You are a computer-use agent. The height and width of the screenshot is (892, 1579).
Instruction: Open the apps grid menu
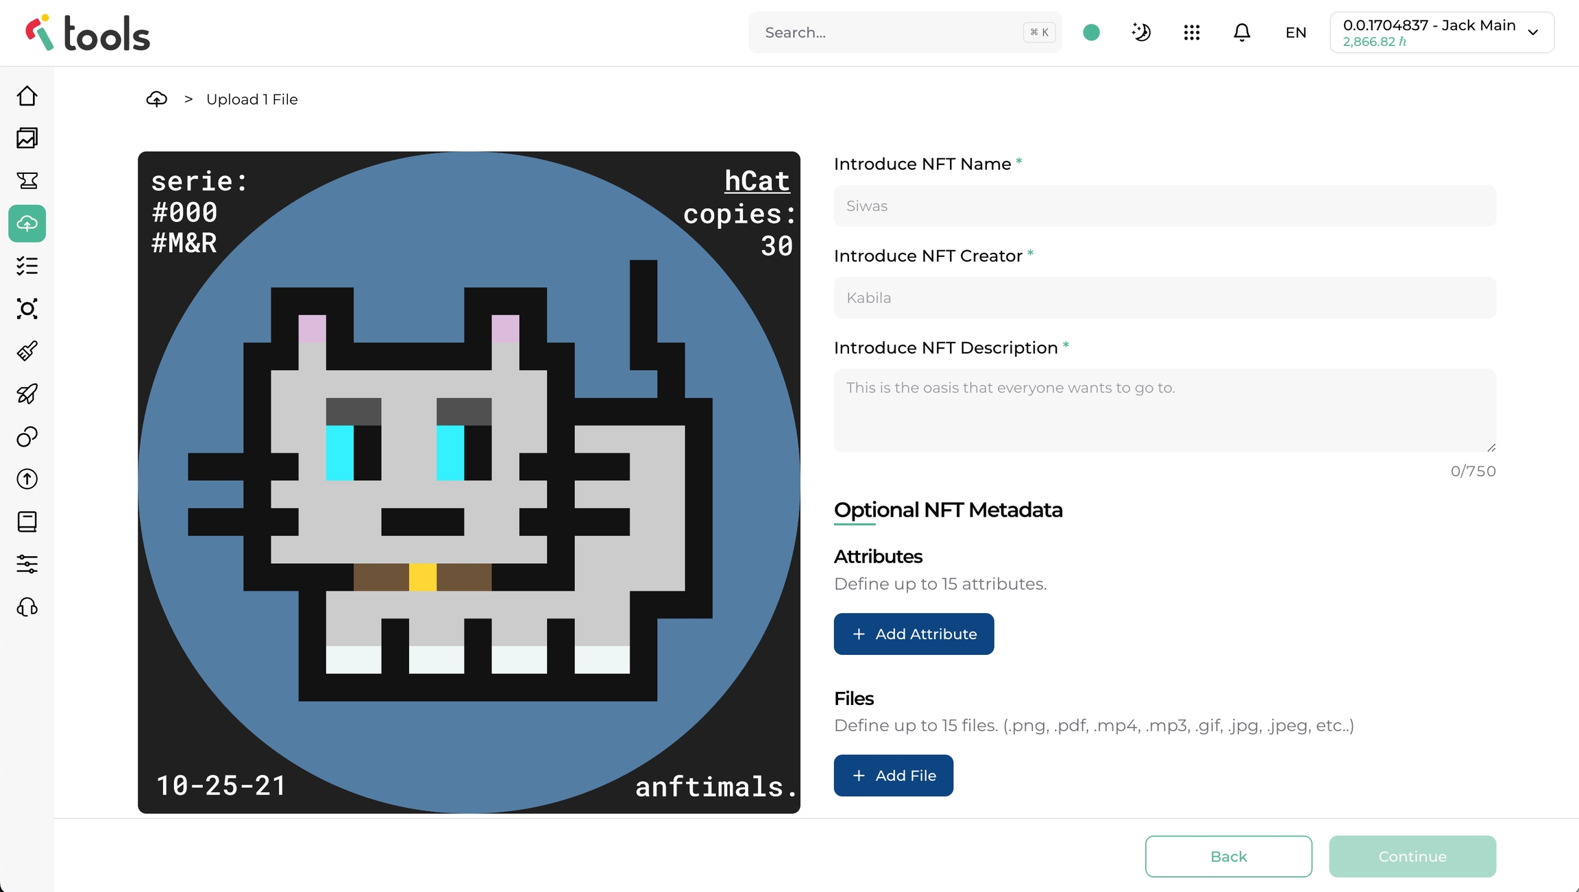click(1191, 32)
